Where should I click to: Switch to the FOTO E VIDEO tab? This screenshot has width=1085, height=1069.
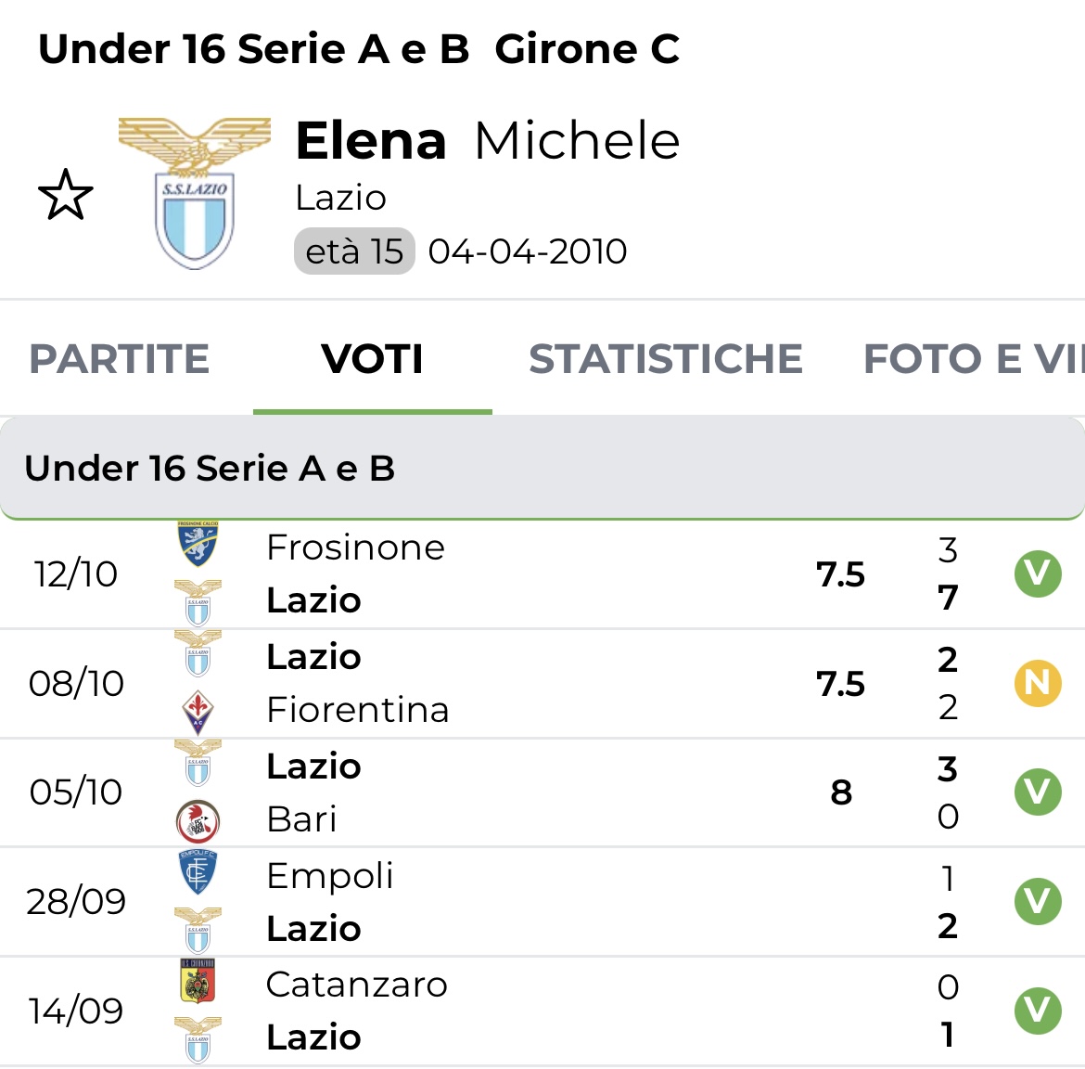[972, 359]
